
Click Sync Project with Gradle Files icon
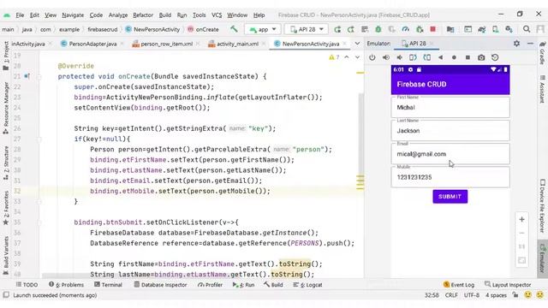(481, 29)
